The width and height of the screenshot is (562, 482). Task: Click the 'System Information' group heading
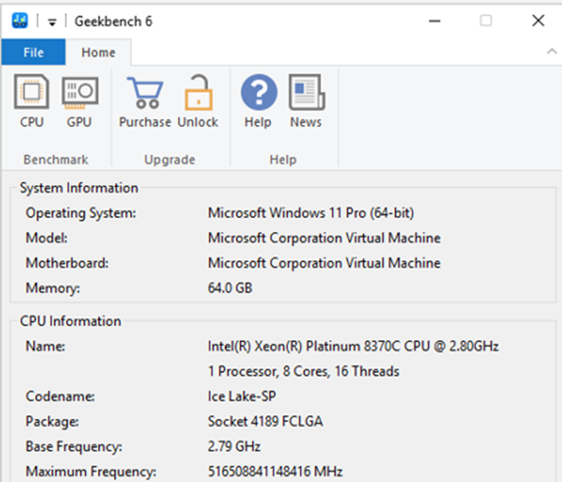click(79, 188)
